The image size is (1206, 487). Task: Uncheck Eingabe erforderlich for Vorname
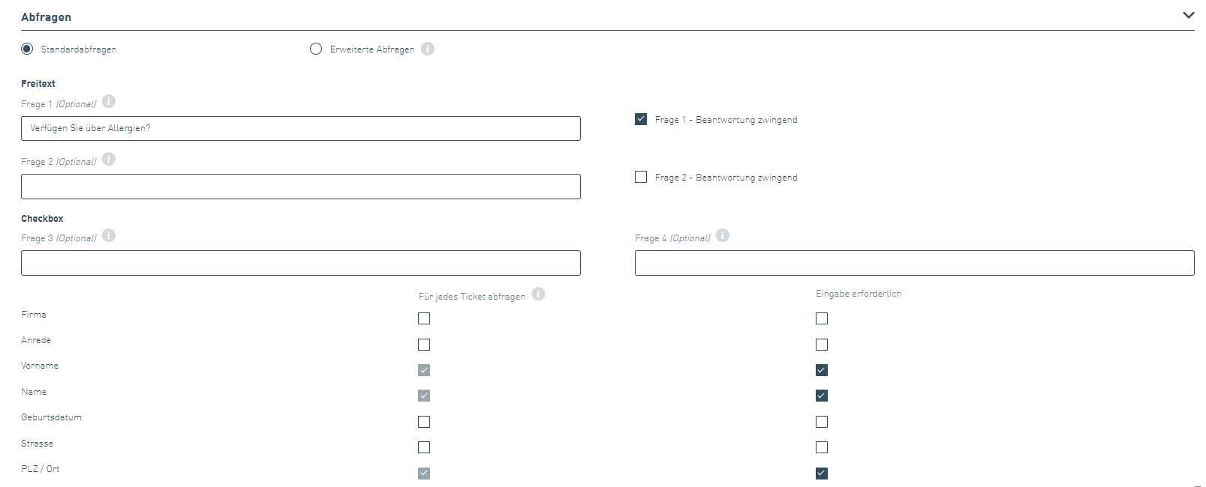coord(822,370)
